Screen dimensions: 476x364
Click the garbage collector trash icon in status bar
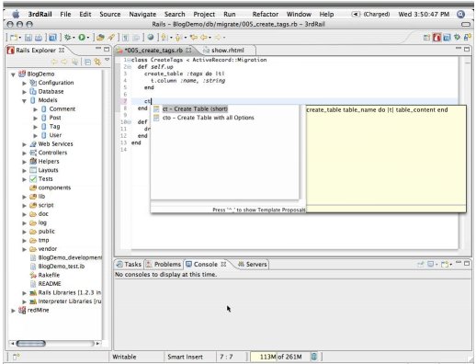[314, 357]
